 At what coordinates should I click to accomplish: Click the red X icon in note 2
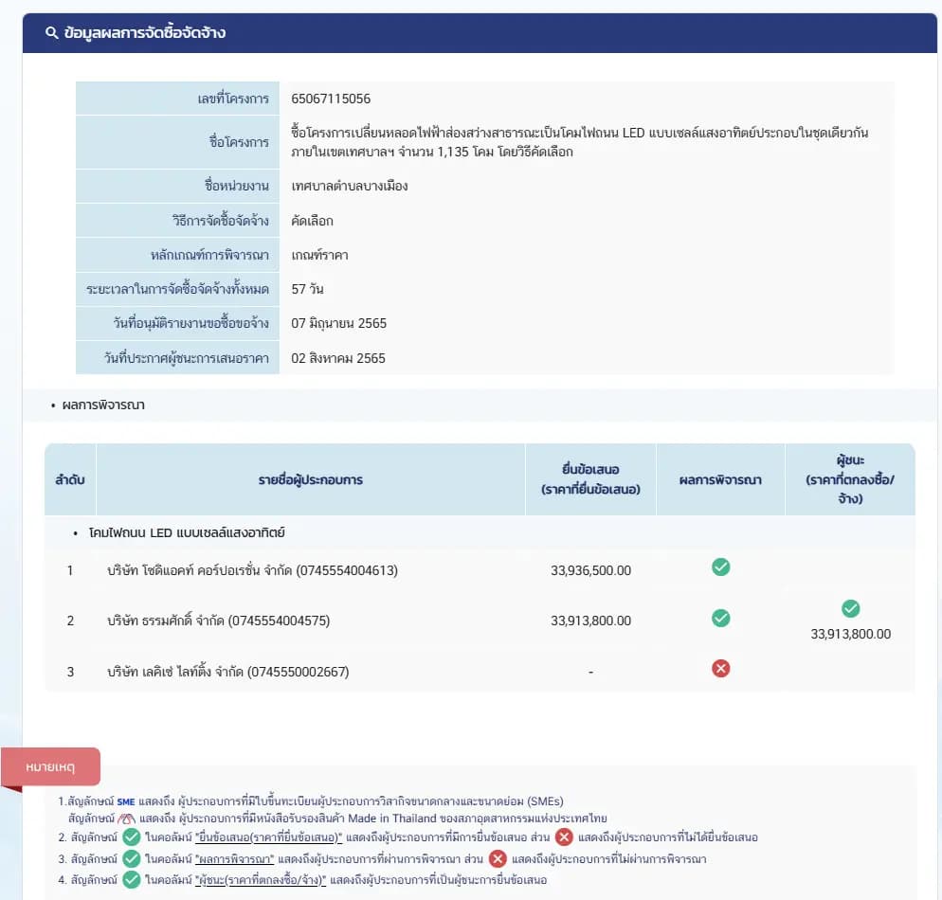564,837
